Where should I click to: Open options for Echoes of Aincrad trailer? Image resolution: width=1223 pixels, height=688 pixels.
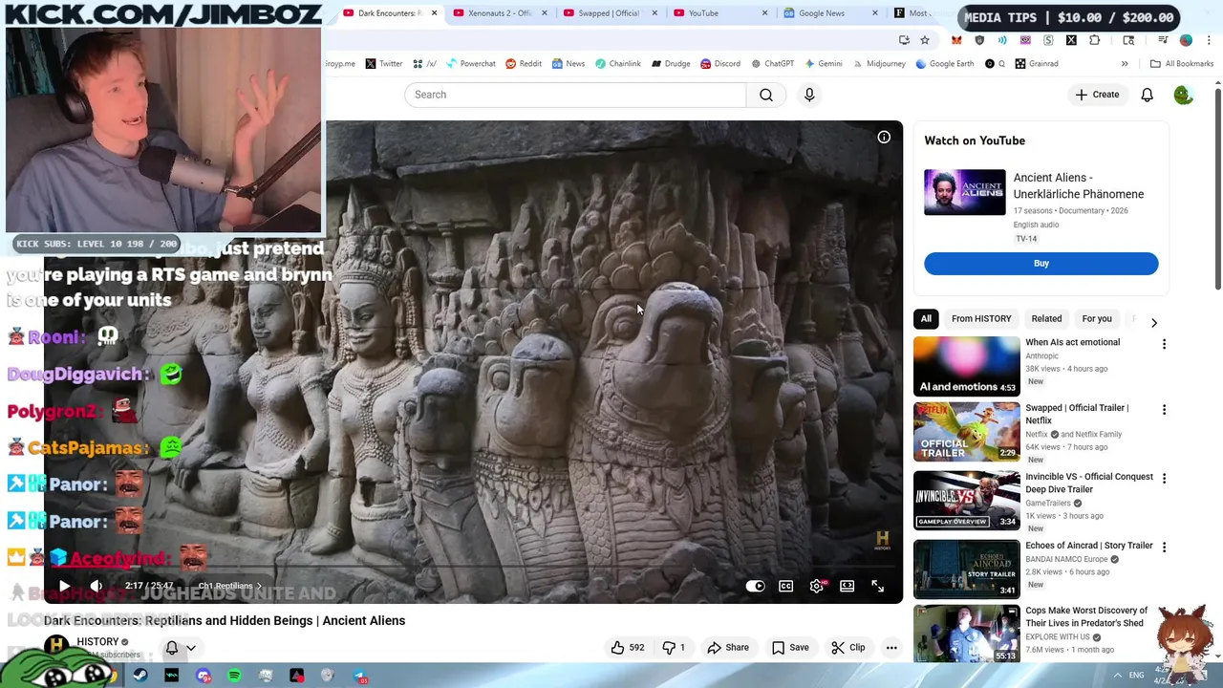coord(1164,548)
